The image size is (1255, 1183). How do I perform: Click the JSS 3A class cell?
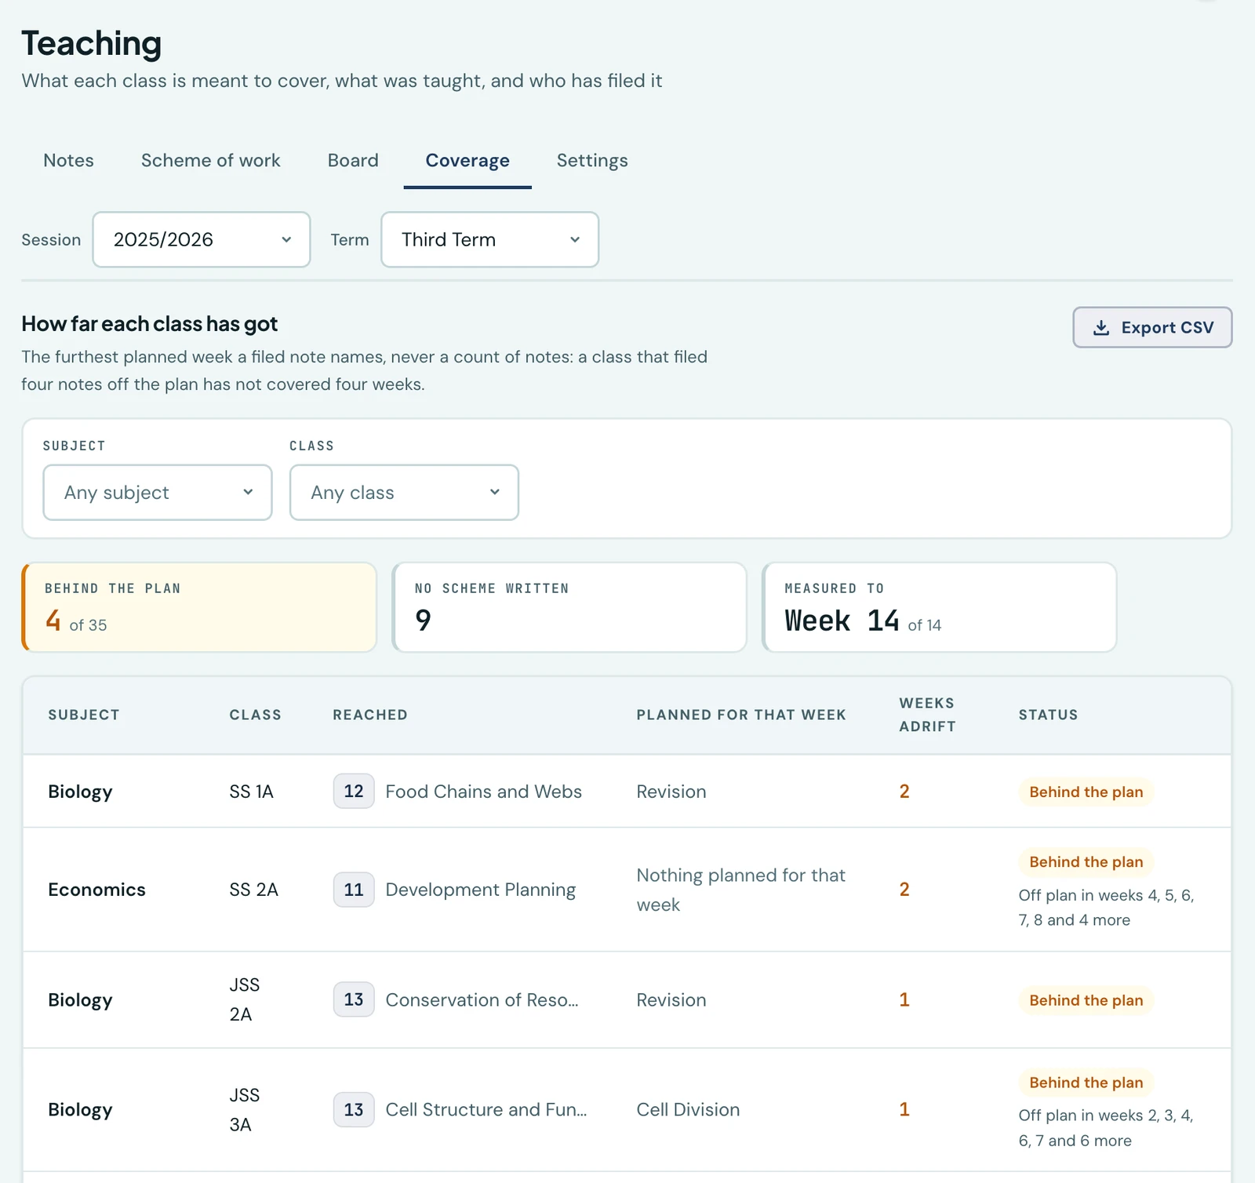pos(245,1110)
